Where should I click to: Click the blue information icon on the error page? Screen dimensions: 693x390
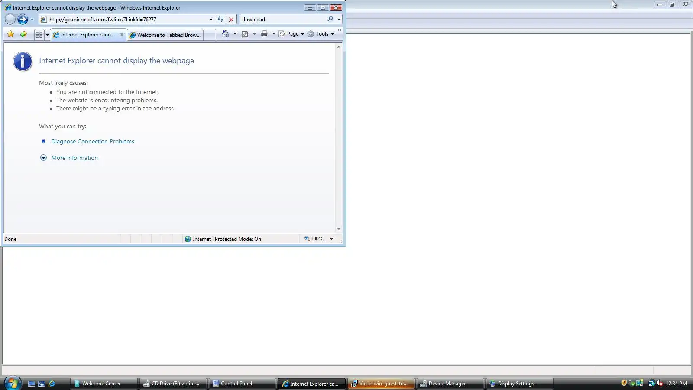tap(23, 61)
